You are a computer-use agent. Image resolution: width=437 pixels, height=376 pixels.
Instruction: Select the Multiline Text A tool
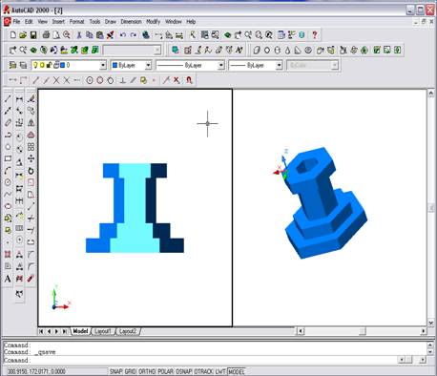(x=8, y=279)
